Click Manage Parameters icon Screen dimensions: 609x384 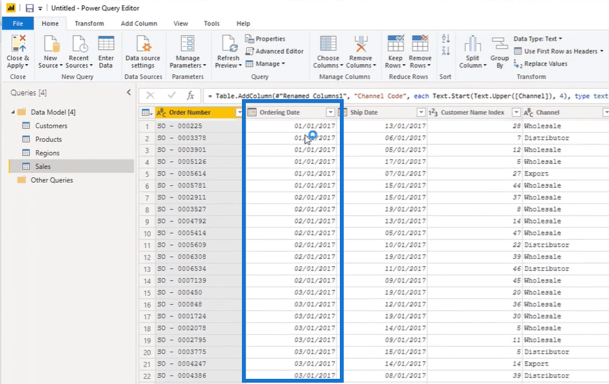(187, 44)
